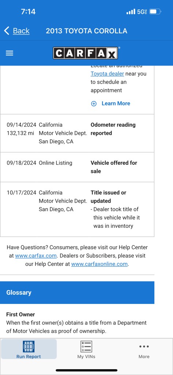Open the Toyota dealer link
The height and width of the screenshot is (375, 173).
tap(107, 74)
